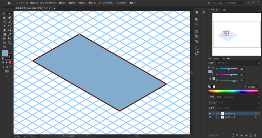Open the Appearance panel circle icon
The image size is (262, 138).
[x=196, y=12]
